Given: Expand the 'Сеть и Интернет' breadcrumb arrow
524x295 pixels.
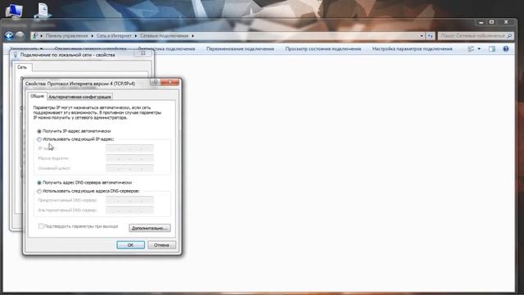Looking at the screenshot, I should pyautogui.click(x=136, y=36).
